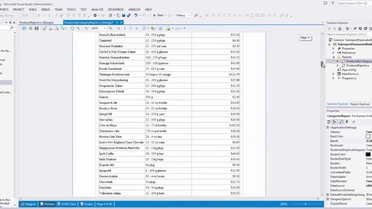This screenshot has width=372, height=209.
Task: Go to the next page
Action: tap(131, 28)
